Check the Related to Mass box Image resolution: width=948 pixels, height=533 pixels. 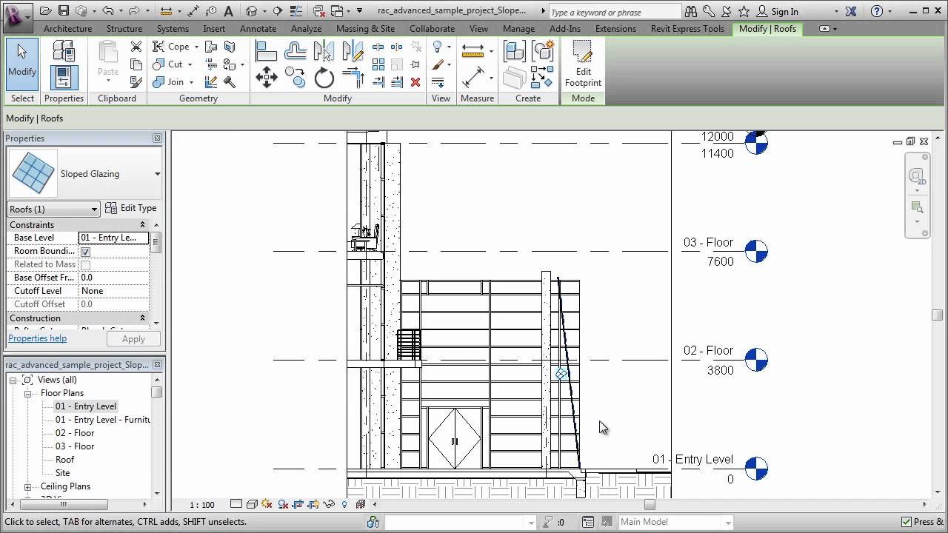point(85,264)
